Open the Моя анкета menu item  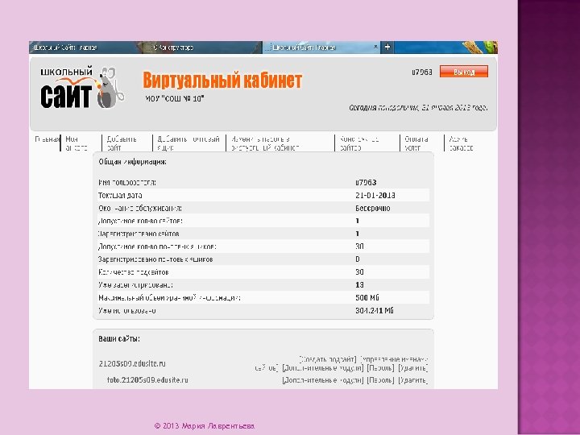[77, 143]
